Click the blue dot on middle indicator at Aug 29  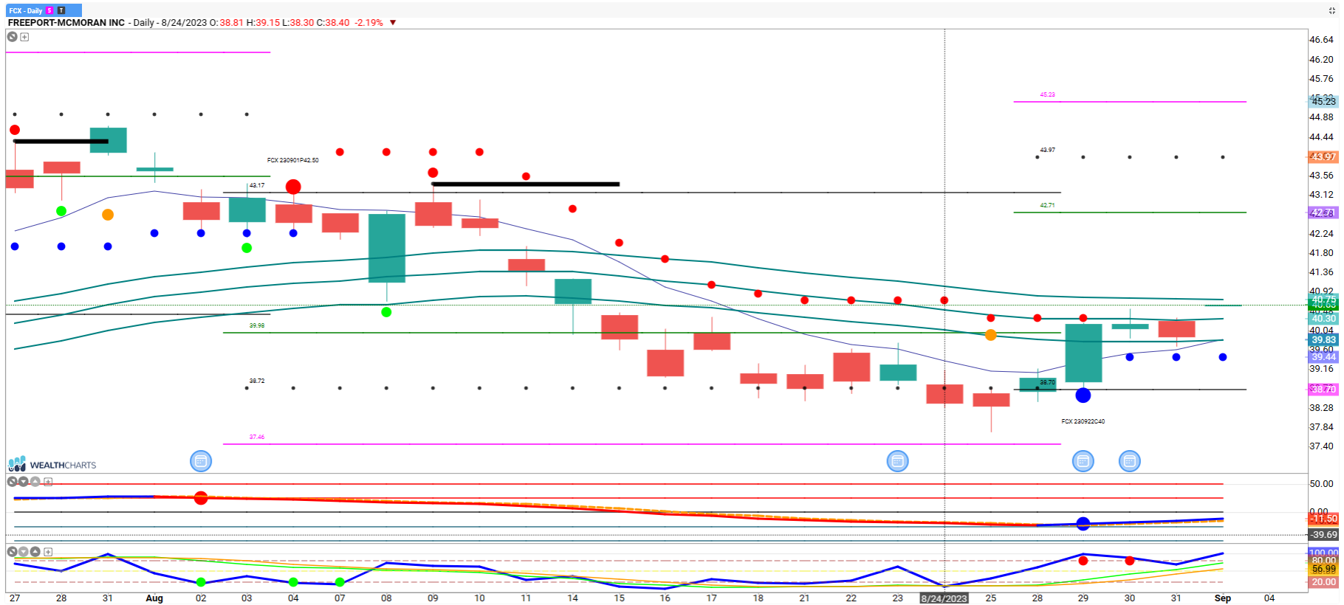tap(1083, 524)
